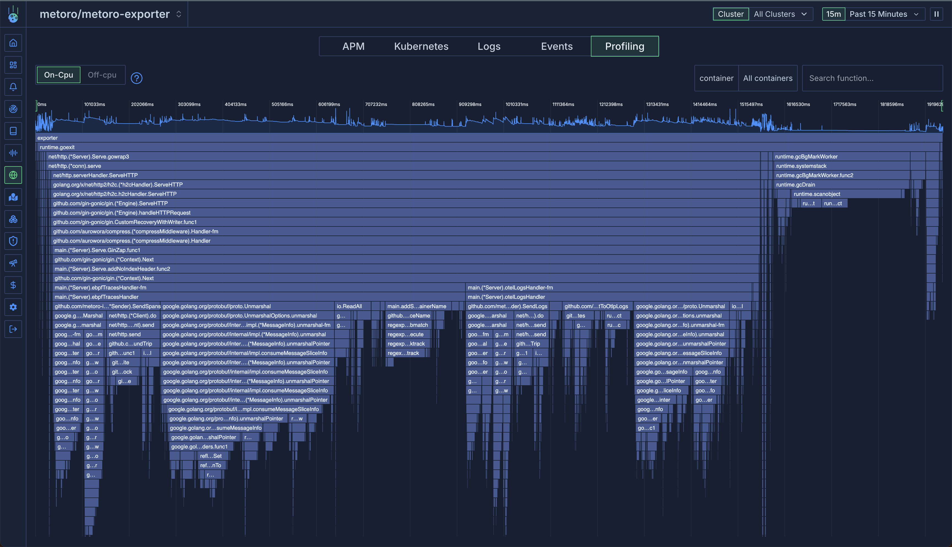The height and width of the screenshot is (547, 952).
Task: Open the map pin icon in sidebar
Action: point(13,197)
